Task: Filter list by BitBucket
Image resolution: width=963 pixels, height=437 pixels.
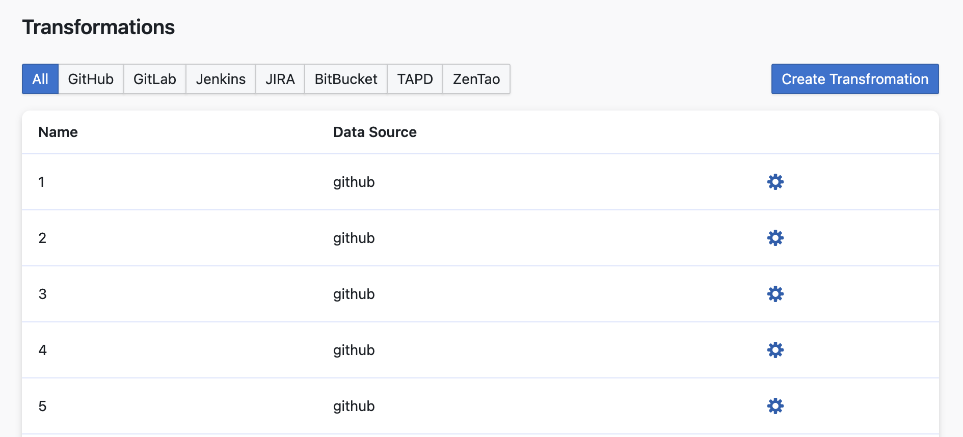Action: (x=346, y=79)
